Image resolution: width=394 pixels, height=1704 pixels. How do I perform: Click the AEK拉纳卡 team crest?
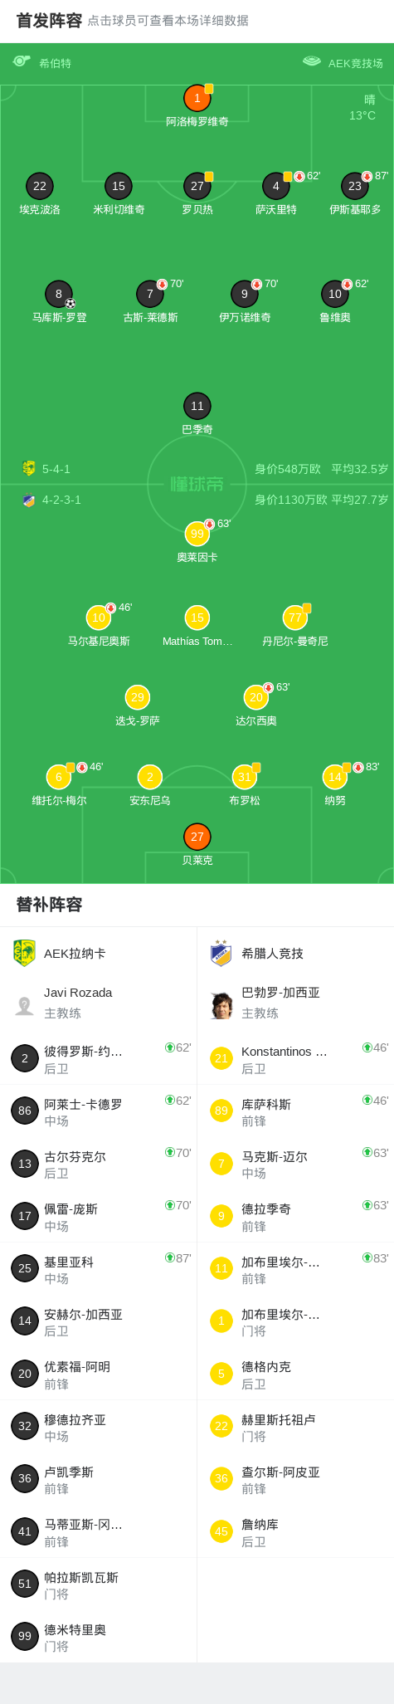click(x=24, y=953)
